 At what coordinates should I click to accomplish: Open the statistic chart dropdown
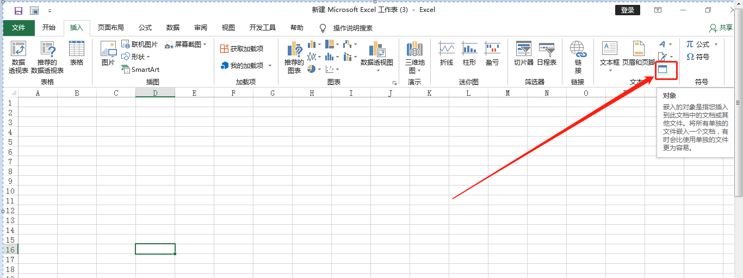[x=332, y=57]
